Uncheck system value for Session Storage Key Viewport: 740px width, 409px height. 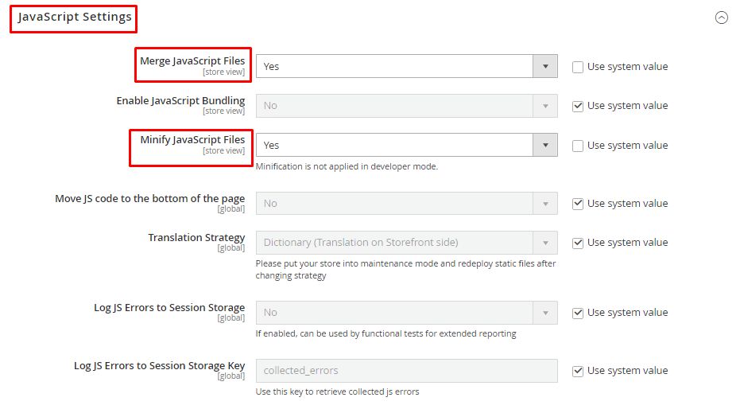578,371
